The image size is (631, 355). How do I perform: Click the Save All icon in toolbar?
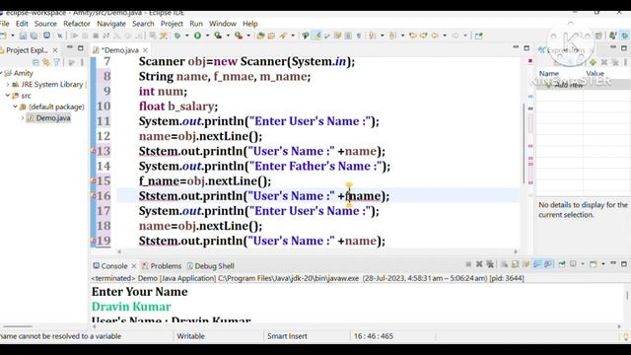coord(35,35)
